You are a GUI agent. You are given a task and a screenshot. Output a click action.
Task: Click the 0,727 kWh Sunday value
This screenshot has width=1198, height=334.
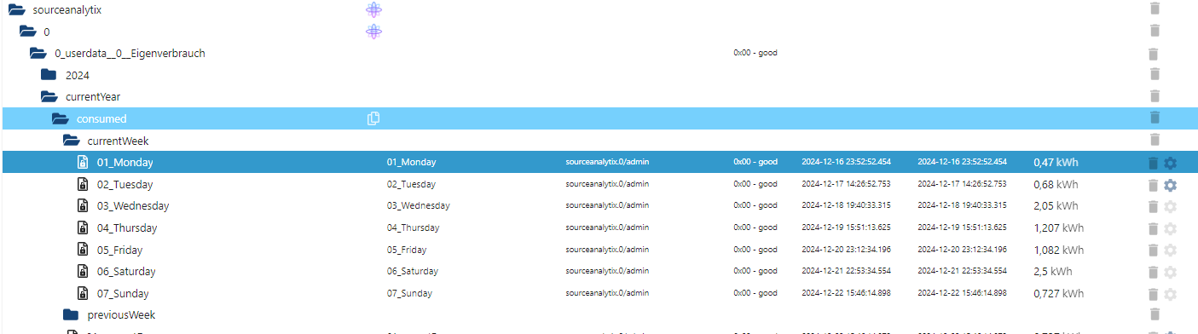click(1058, 294)
